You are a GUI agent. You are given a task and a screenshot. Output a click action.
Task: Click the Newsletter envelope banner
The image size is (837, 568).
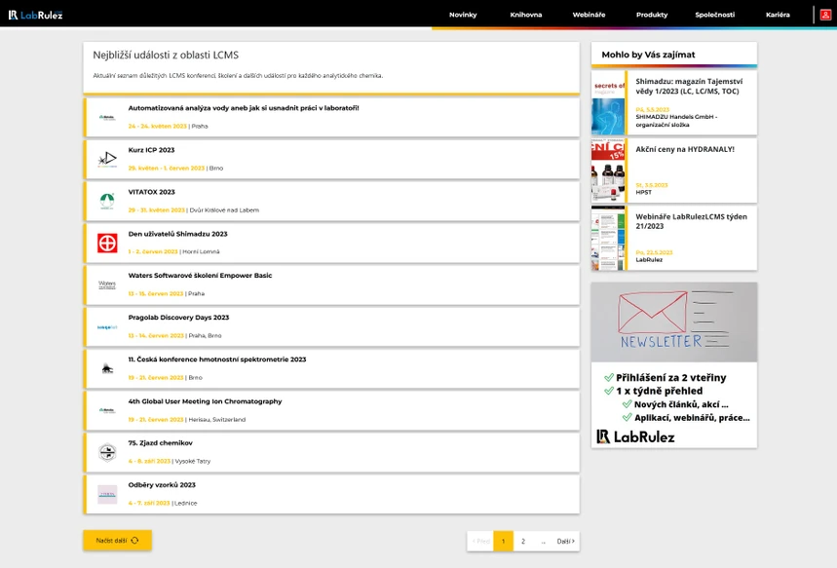[673, 322]
